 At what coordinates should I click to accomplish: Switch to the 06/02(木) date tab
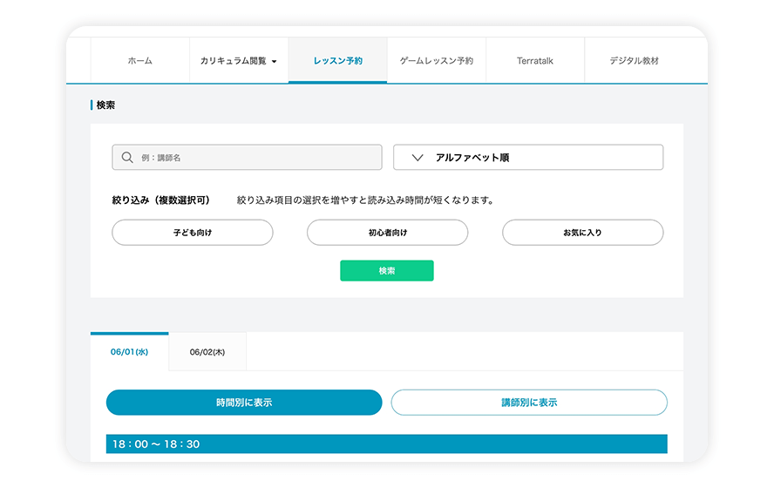(207, 352)
